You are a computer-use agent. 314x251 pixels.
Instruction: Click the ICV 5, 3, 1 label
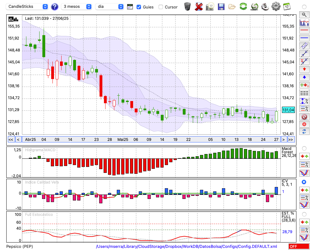pos(287,183)
